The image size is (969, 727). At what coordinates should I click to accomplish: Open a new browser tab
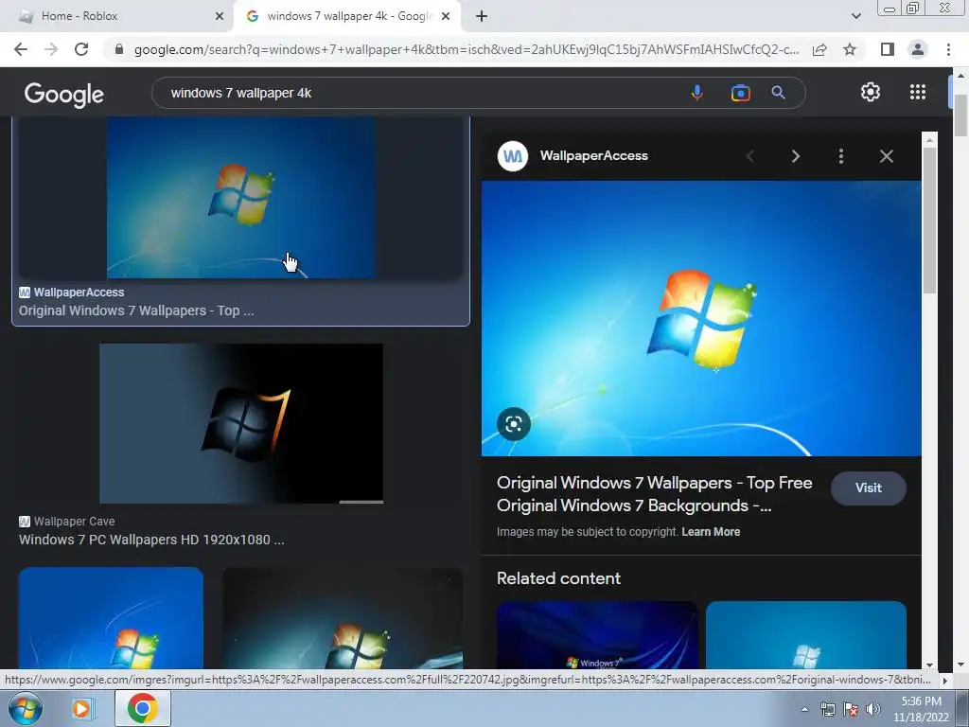point(482,16)
